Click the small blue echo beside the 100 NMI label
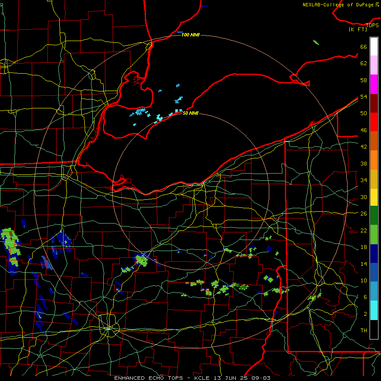This screenshot has height=381, width=381. 180,32
